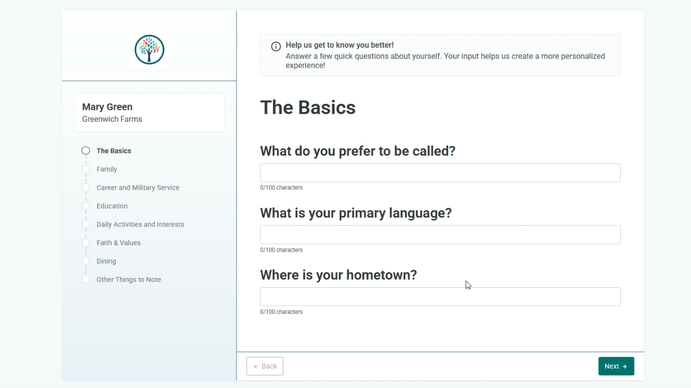
Task: Open the Dining section
Action: 106,261
